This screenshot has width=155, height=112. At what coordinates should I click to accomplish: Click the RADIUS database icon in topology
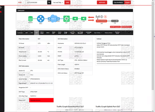30,19
